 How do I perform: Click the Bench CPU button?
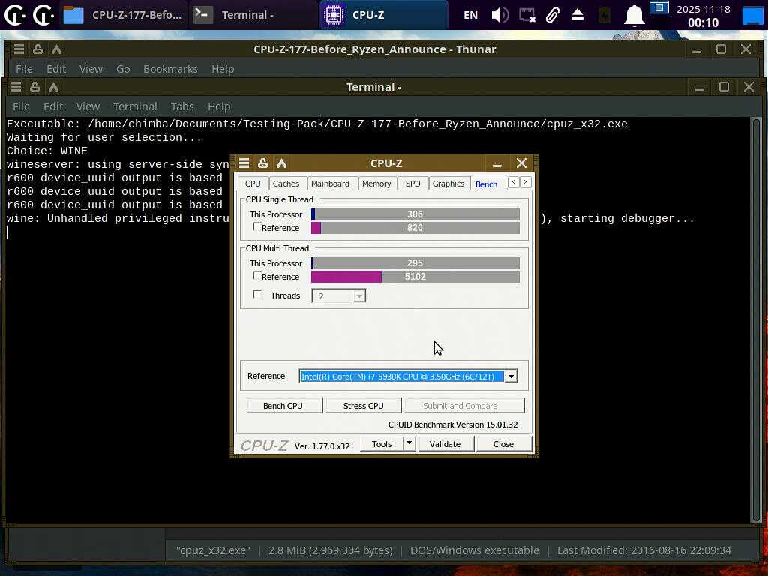click(x=283, y=406)
